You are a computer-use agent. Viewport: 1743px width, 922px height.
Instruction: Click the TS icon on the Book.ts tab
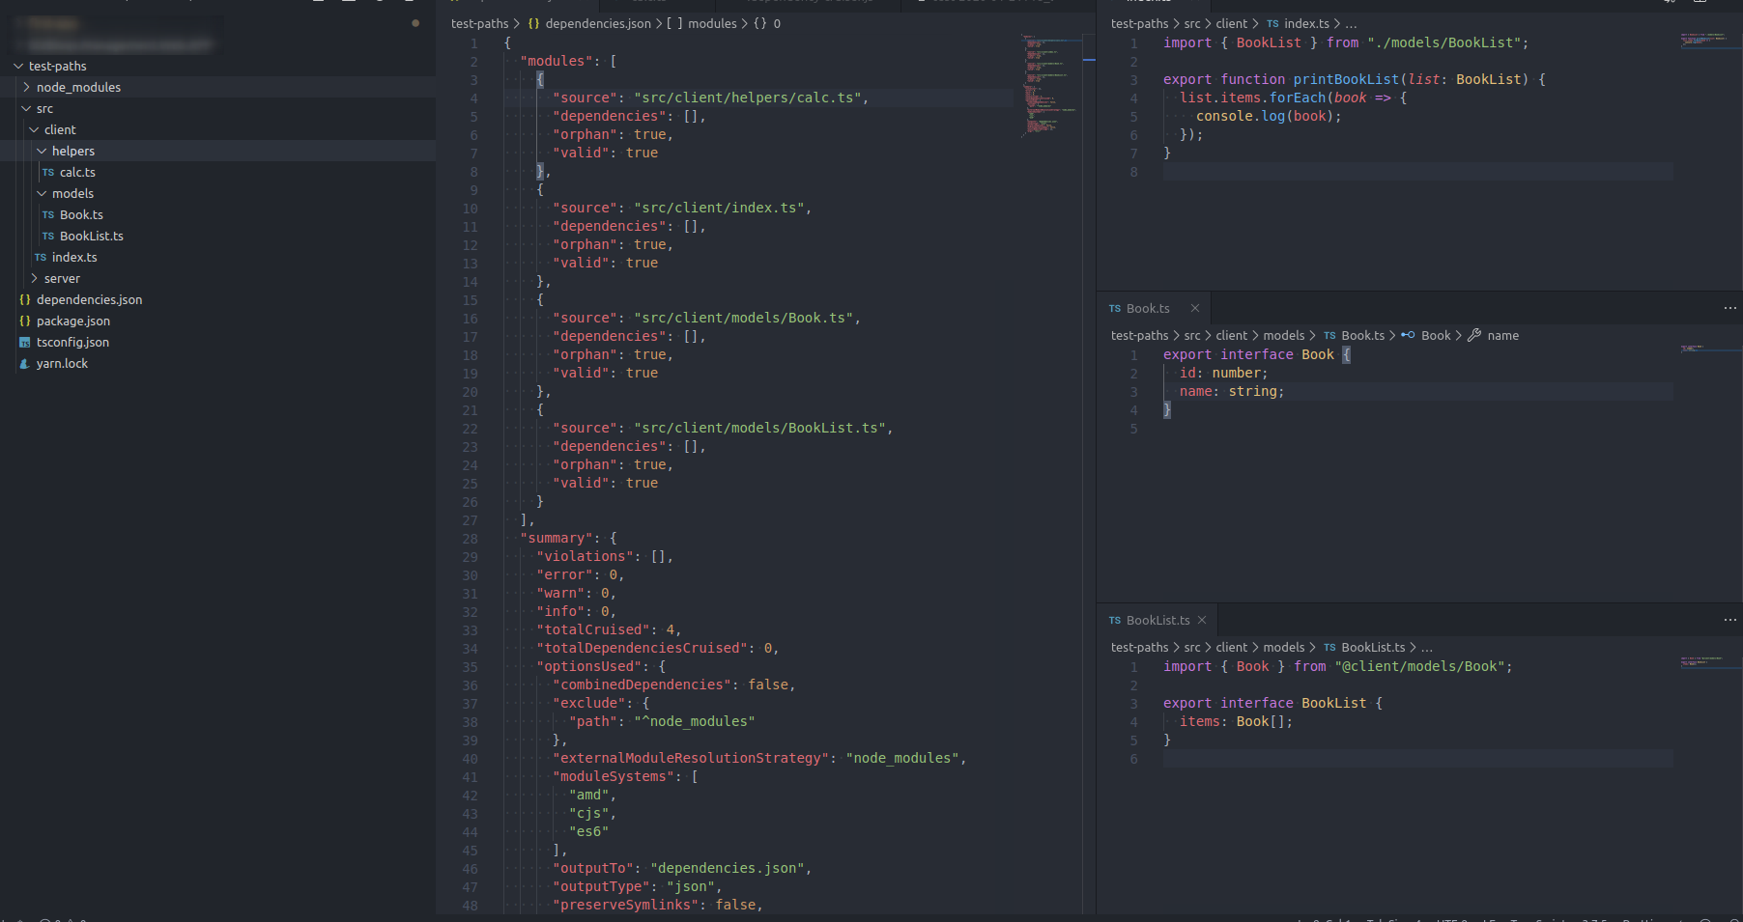click(1116, 308)
